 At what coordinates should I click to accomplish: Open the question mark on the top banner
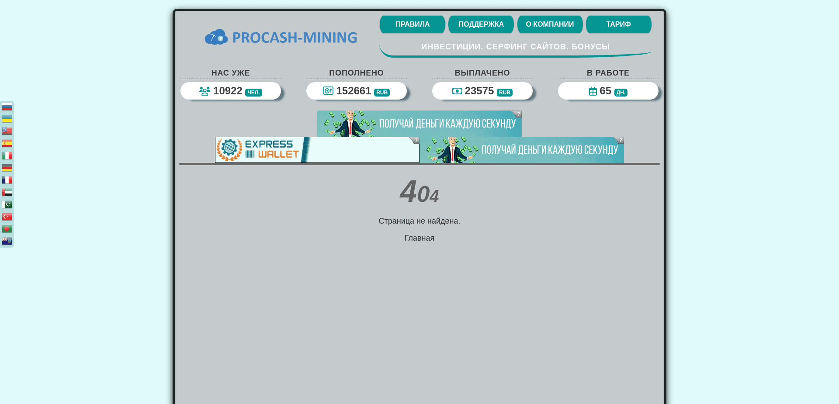518,114
